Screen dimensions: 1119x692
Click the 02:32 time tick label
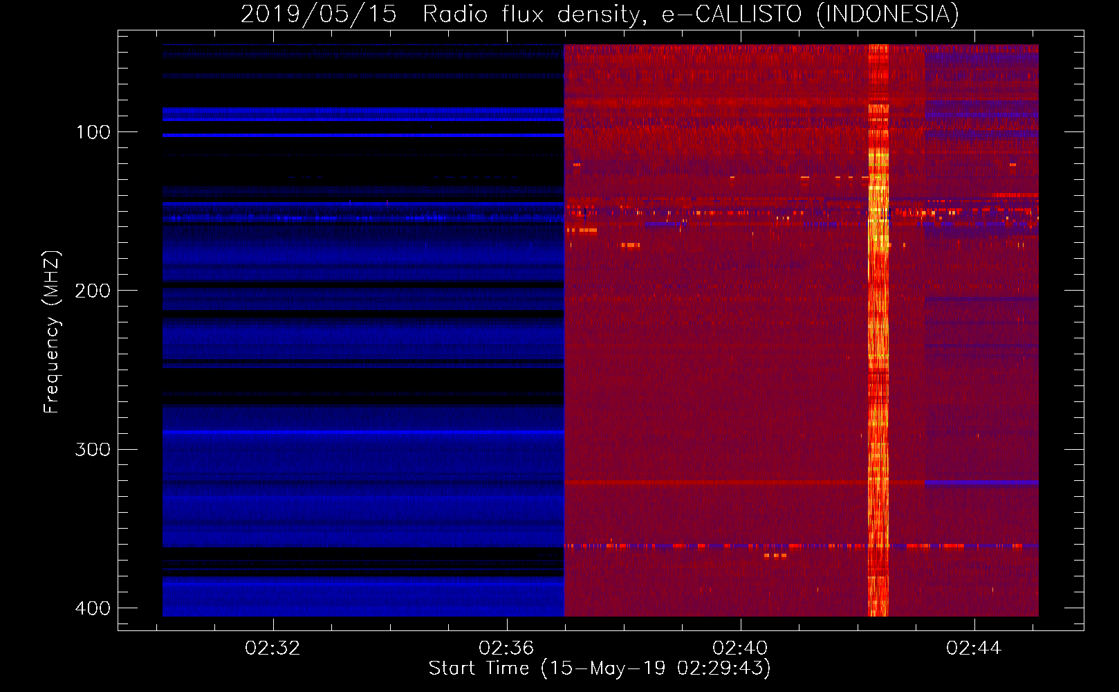point(273,648)
